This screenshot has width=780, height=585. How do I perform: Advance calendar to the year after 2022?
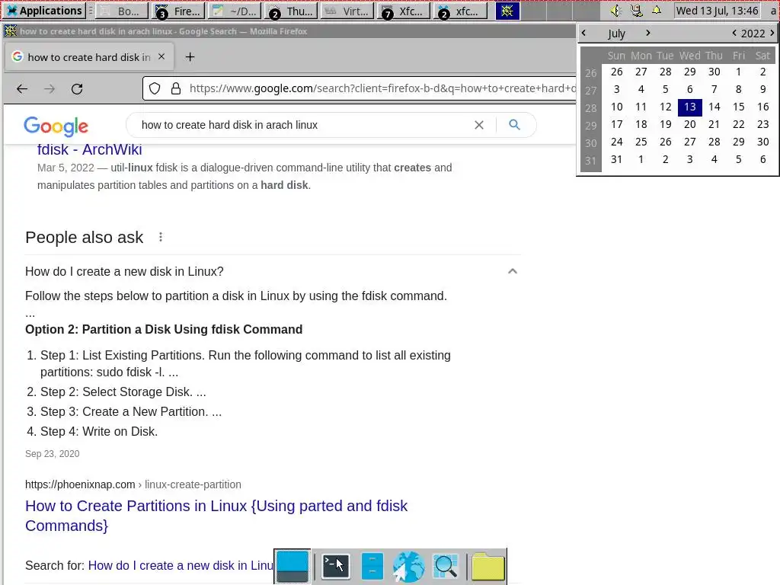coord(772,33)
